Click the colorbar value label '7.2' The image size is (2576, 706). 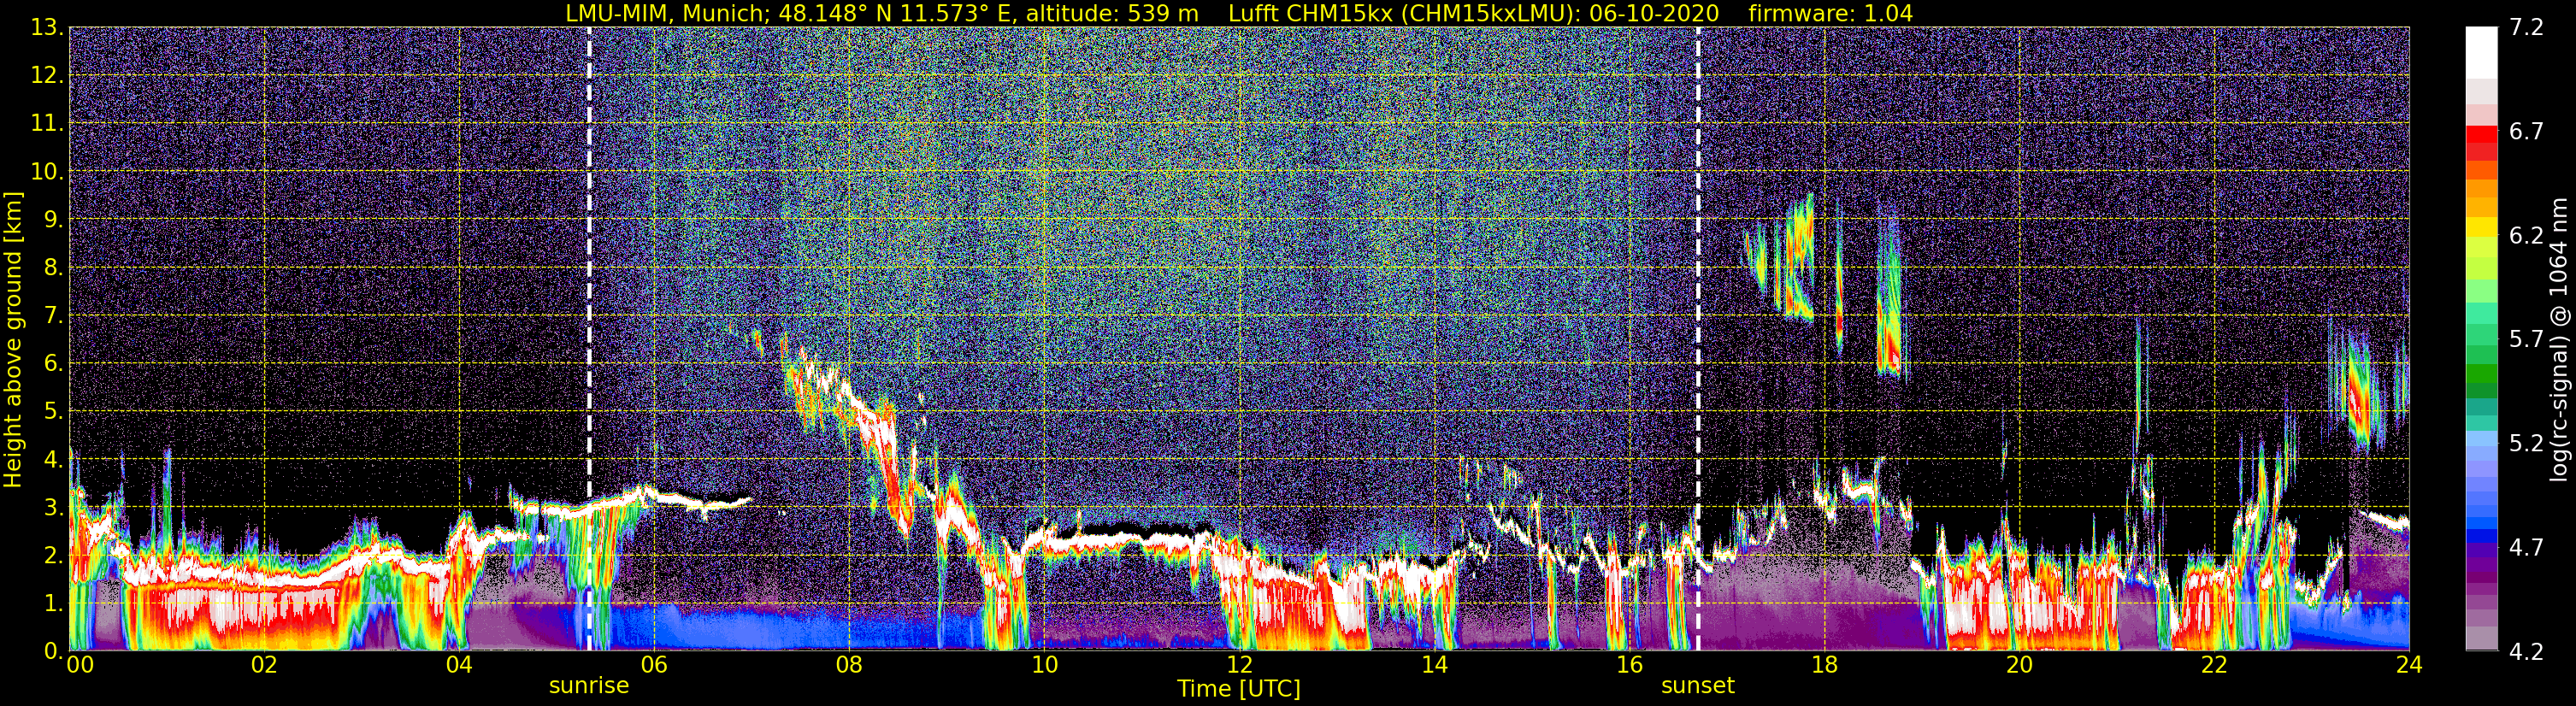pos(2526,28)
